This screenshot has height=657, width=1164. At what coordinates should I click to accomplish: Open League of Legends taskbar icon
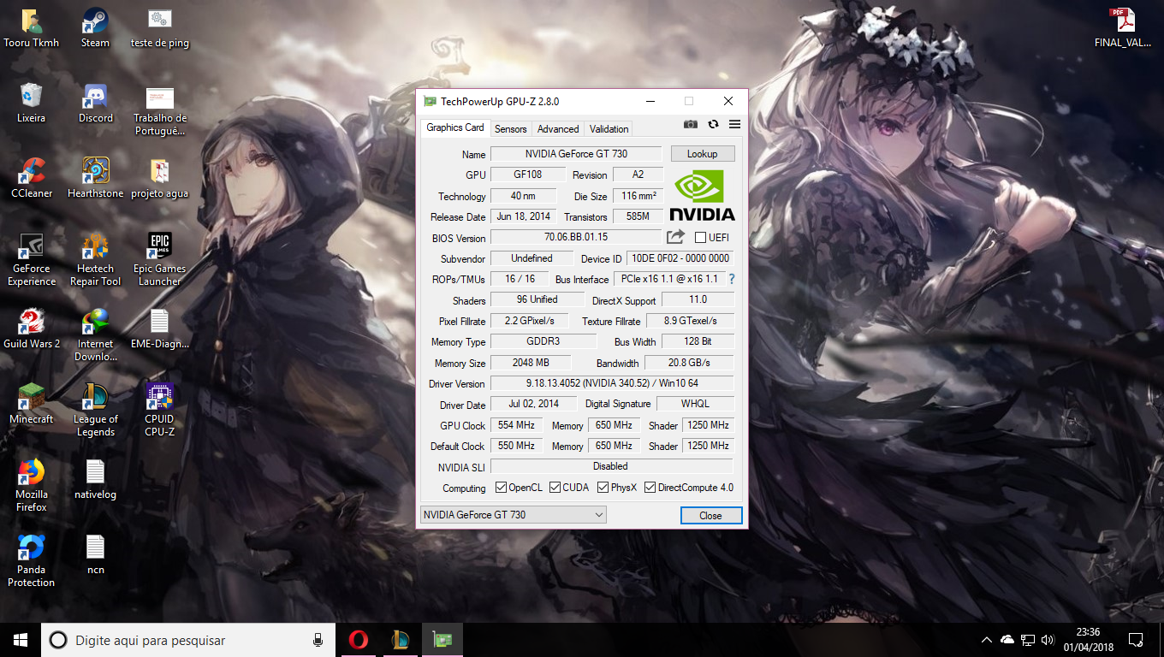click(401, 640)
